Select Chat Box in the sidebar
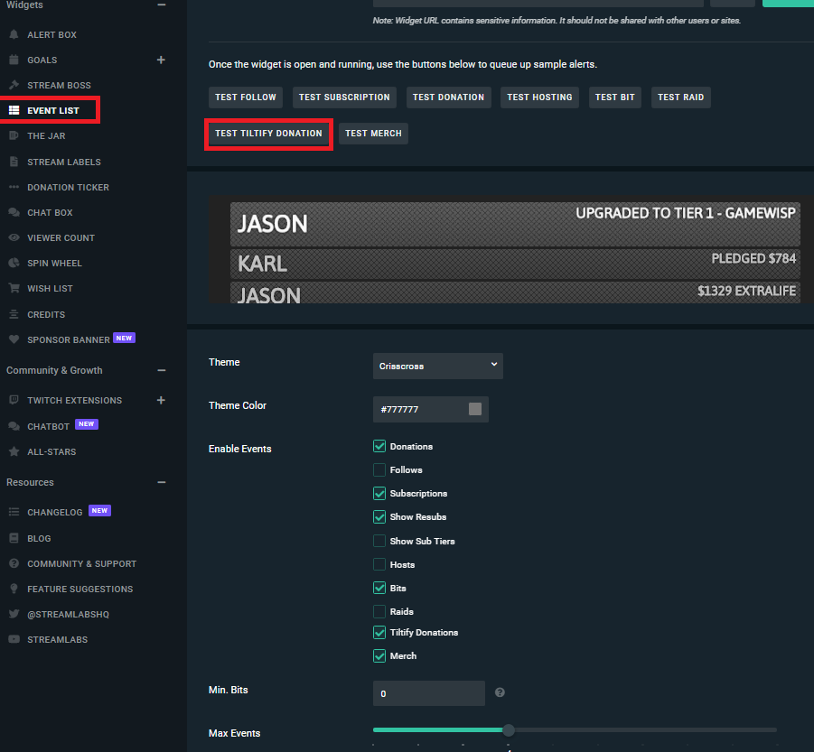 [x=50, y=212]
